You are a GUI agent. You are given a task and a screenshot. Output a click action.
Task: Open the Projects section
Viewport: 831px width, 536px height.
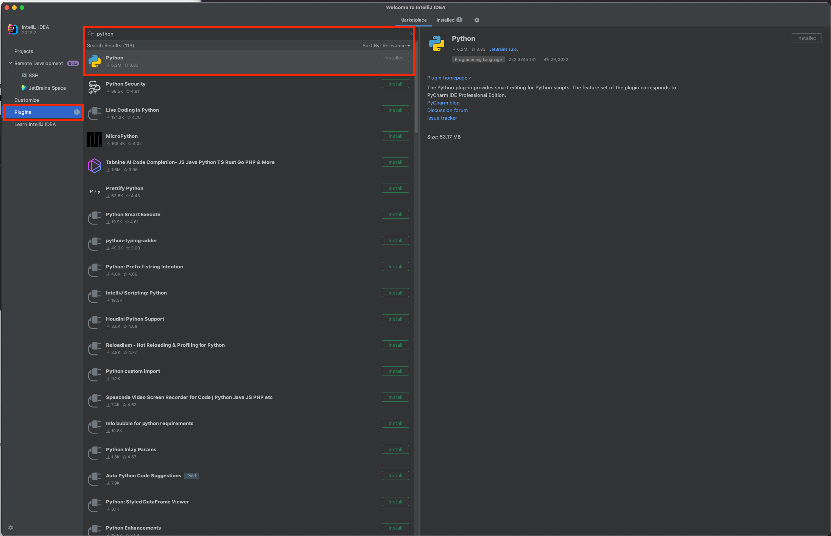(24, 51)
